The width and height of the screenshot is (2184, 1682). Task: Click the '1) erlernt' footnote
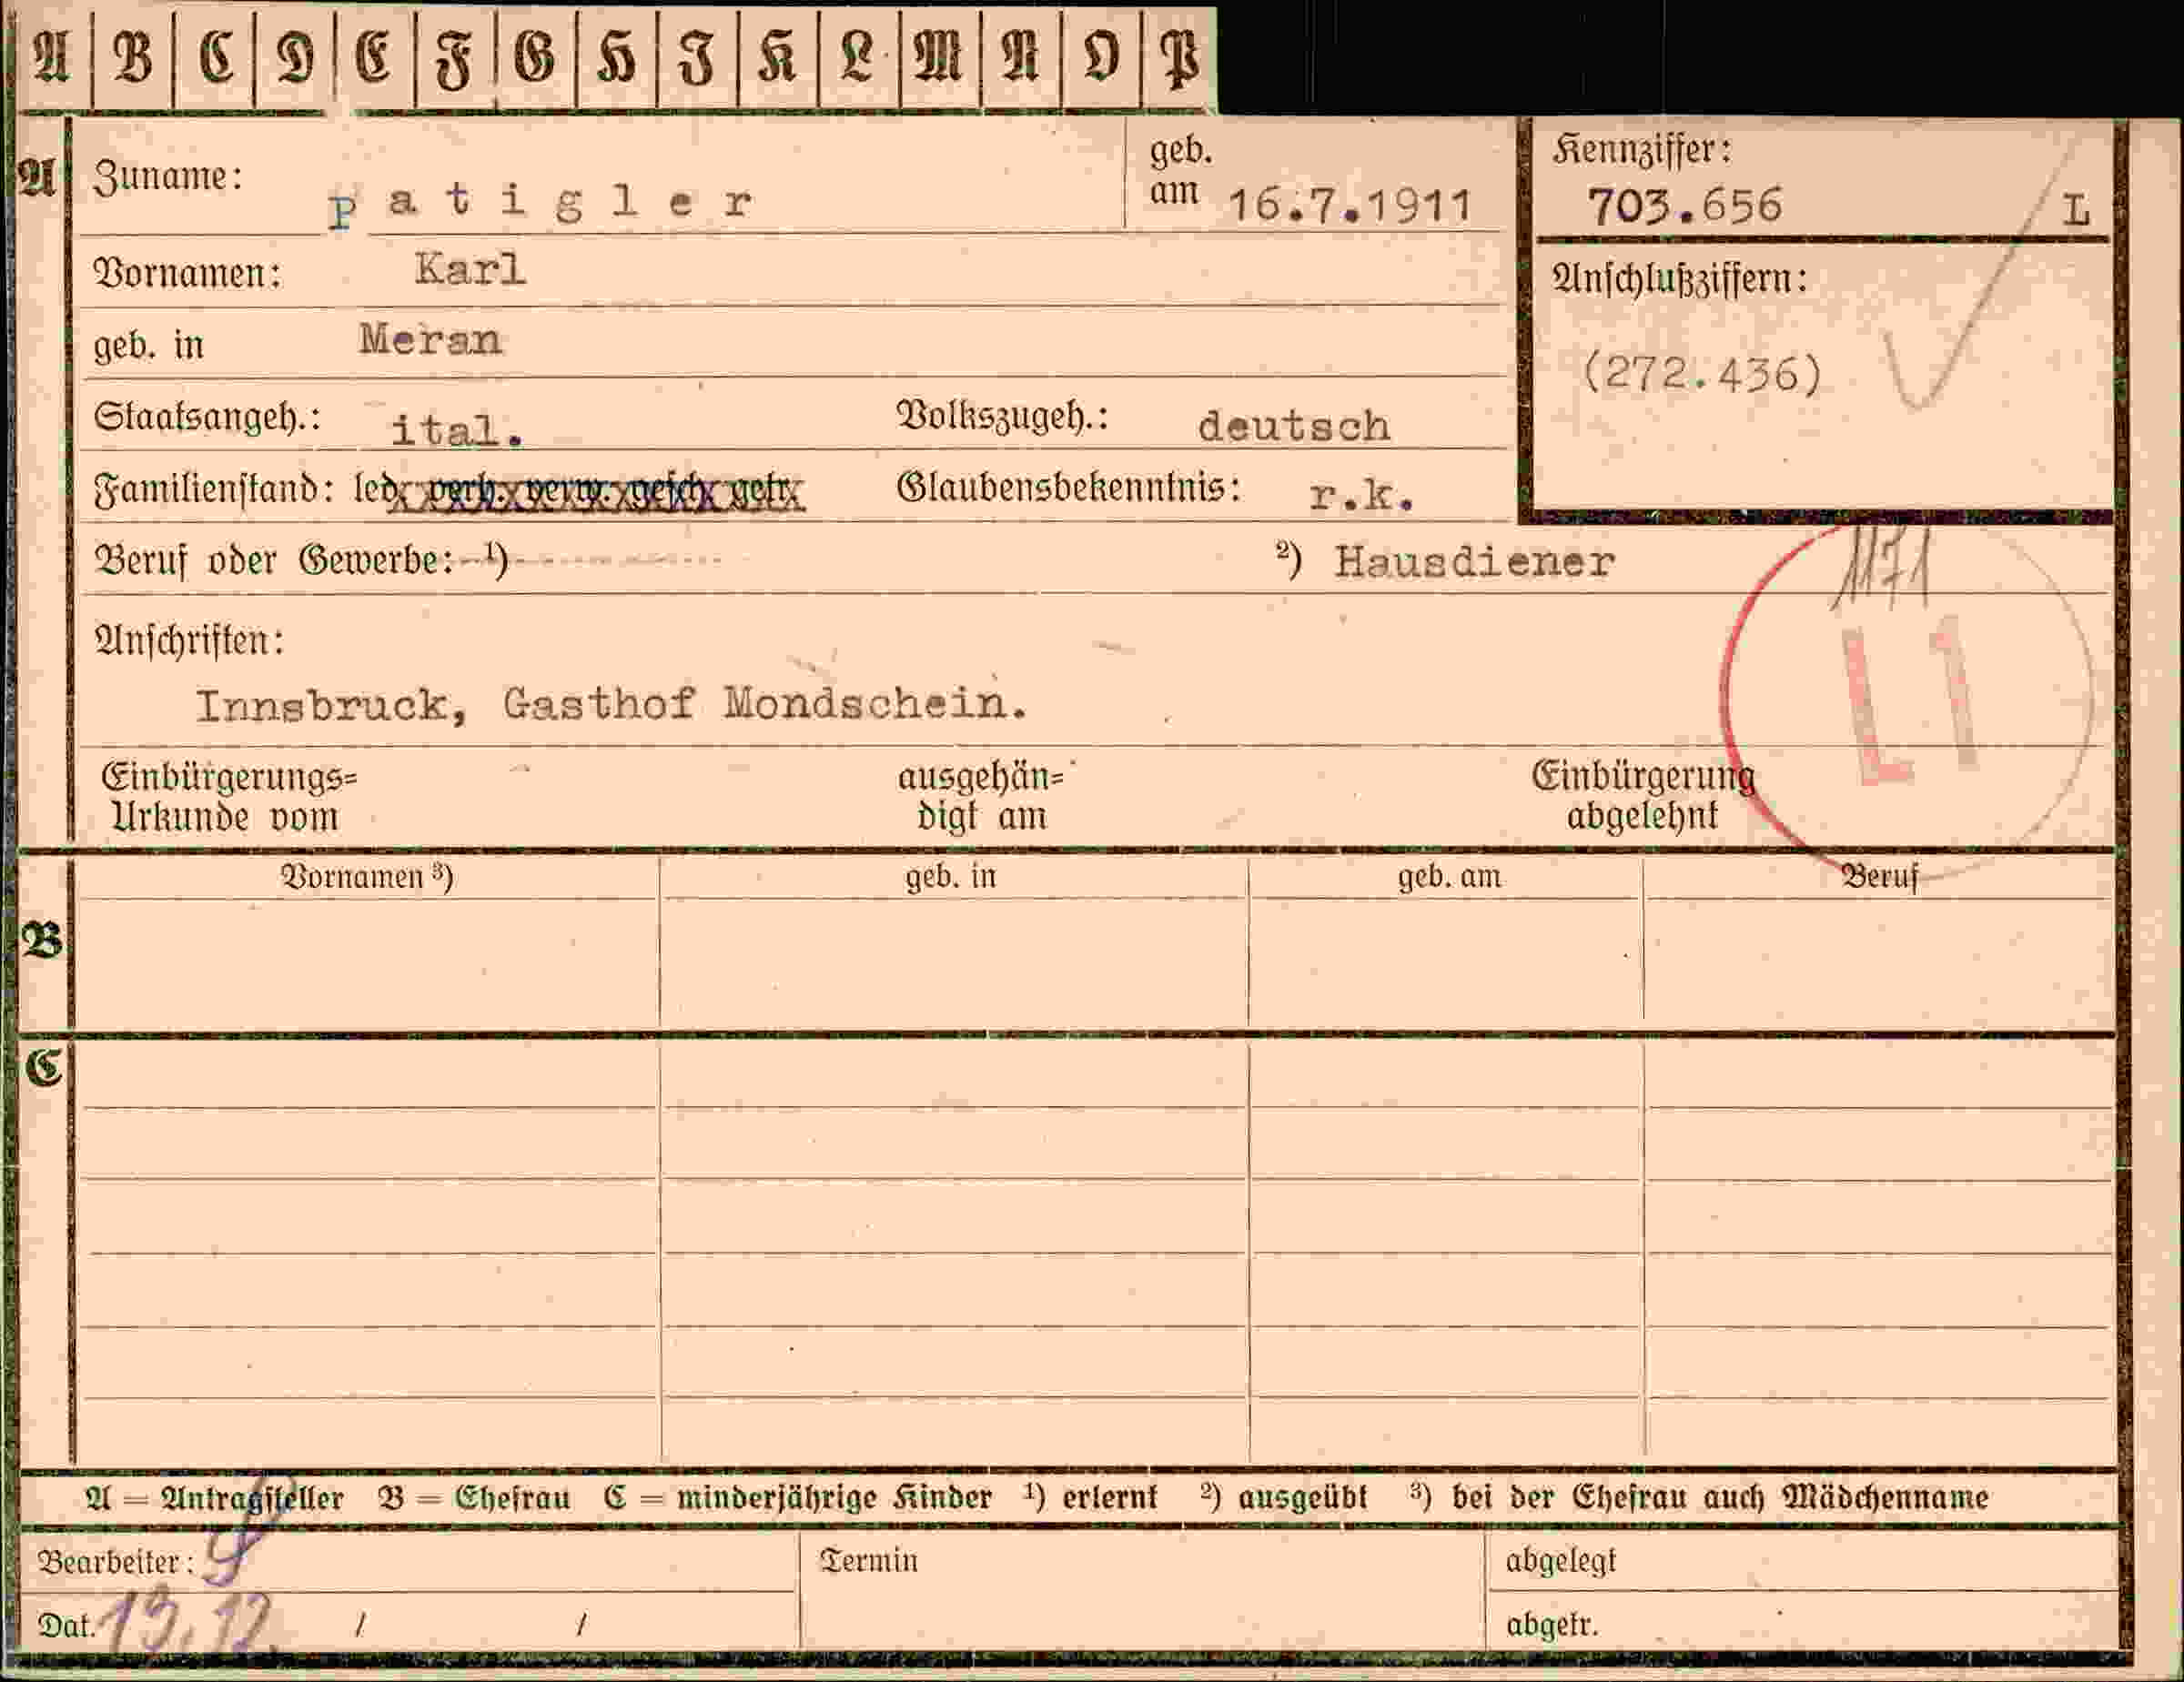click(1091, 1497)
